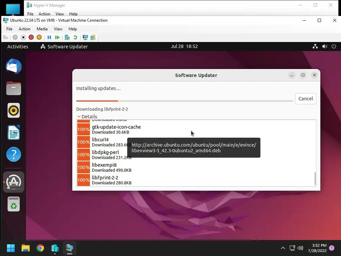Select the libfprint-2-2 row

pos(196,180)
